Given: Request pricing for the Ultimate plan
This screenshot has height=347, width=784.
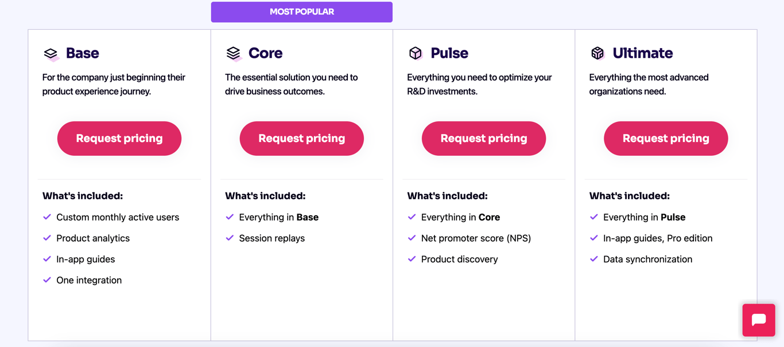Looking at the screenshot, I should click(x=666, y=139).
